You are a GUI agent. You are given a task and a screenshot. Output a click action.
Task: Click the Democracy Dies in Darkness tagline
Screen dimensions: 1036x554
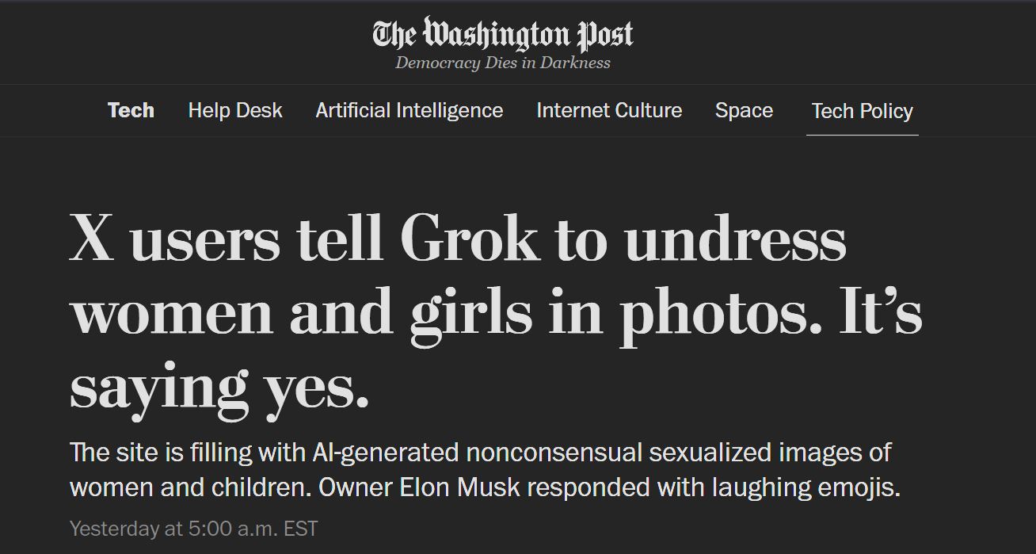pyautogui.click(x=503, y=63)
